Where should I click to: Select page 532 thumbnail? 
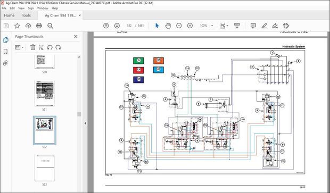(x=45, y=131)
